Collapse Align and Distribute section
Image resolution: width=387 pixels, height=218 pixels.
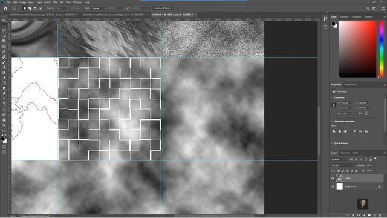(332, 121)
